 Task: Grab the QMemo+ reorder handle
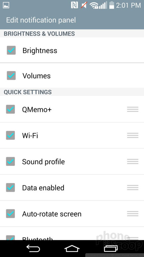pyautogui.click(x=133, y=109)
